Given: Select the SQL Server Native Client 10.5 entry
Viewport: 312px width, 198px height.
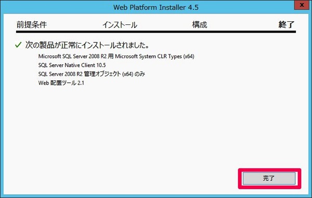Looking at the screenshot, I should coord(72,65).
